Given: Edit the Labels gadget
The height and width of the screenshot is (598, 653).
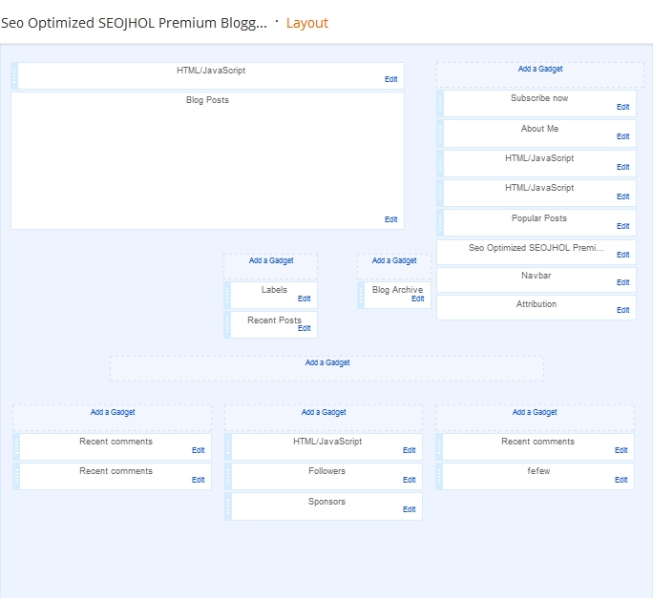Looking at the screenshot, I should [304, 299].
